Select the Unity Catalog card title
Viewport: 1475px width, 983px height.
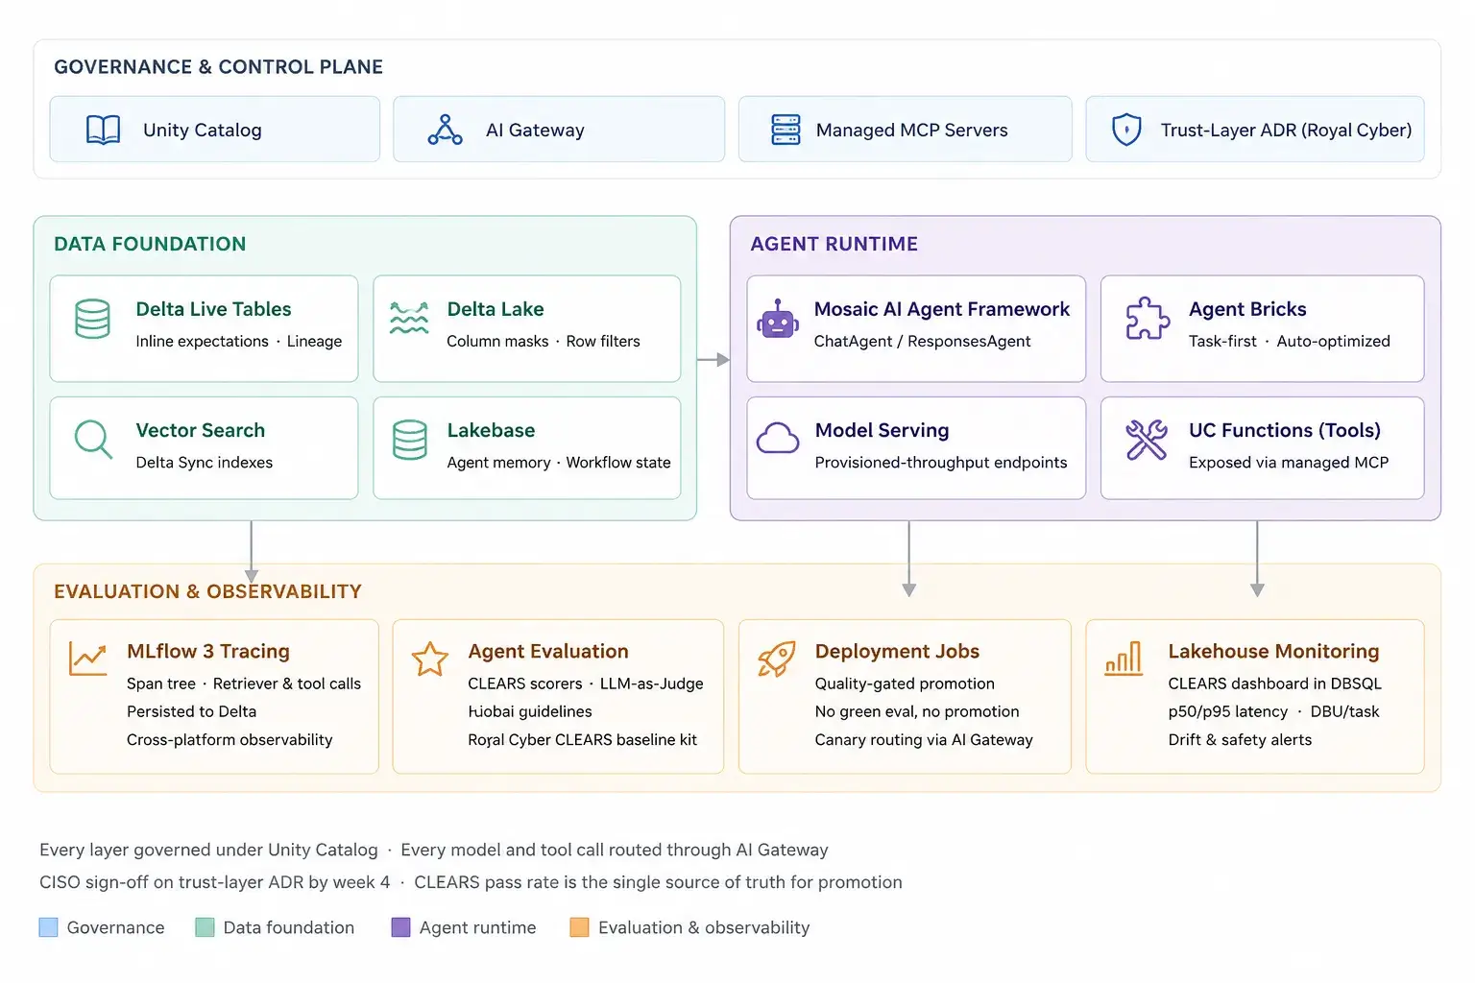[203, 130]
